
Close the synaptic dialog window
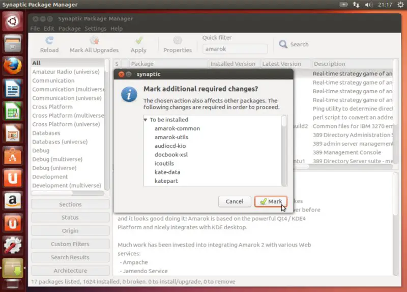[x=121, y=74]
